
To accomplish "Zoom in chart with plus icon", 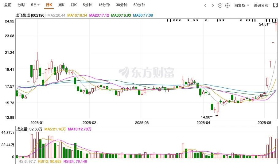I will [x=227, y=5].
